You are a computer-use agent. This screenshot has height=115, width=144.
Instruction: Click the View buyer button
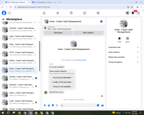point(58,33)
